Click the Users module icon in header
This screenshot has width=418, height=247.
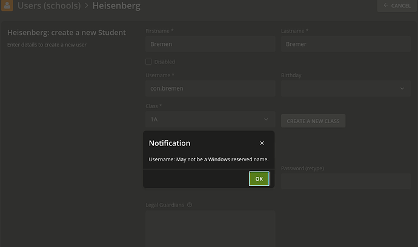point(7,5)
